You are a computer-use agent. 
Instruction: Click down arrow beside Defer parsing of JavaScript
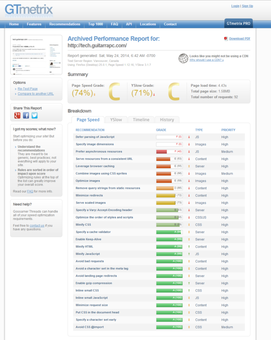coord(189,137)
